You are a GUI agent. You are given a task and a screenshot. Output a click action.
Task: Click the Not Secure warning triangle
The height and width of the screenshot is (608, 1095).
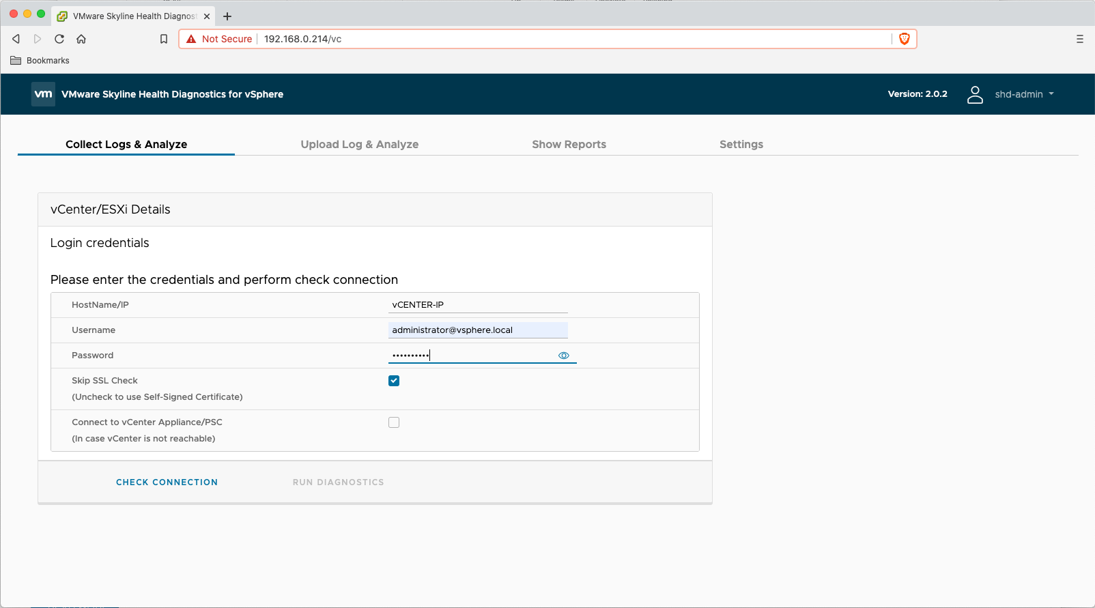191,39
